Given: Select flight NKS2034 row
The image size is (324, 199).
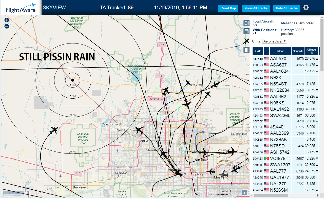Looking at the screenshot, I should pos(286,90).
